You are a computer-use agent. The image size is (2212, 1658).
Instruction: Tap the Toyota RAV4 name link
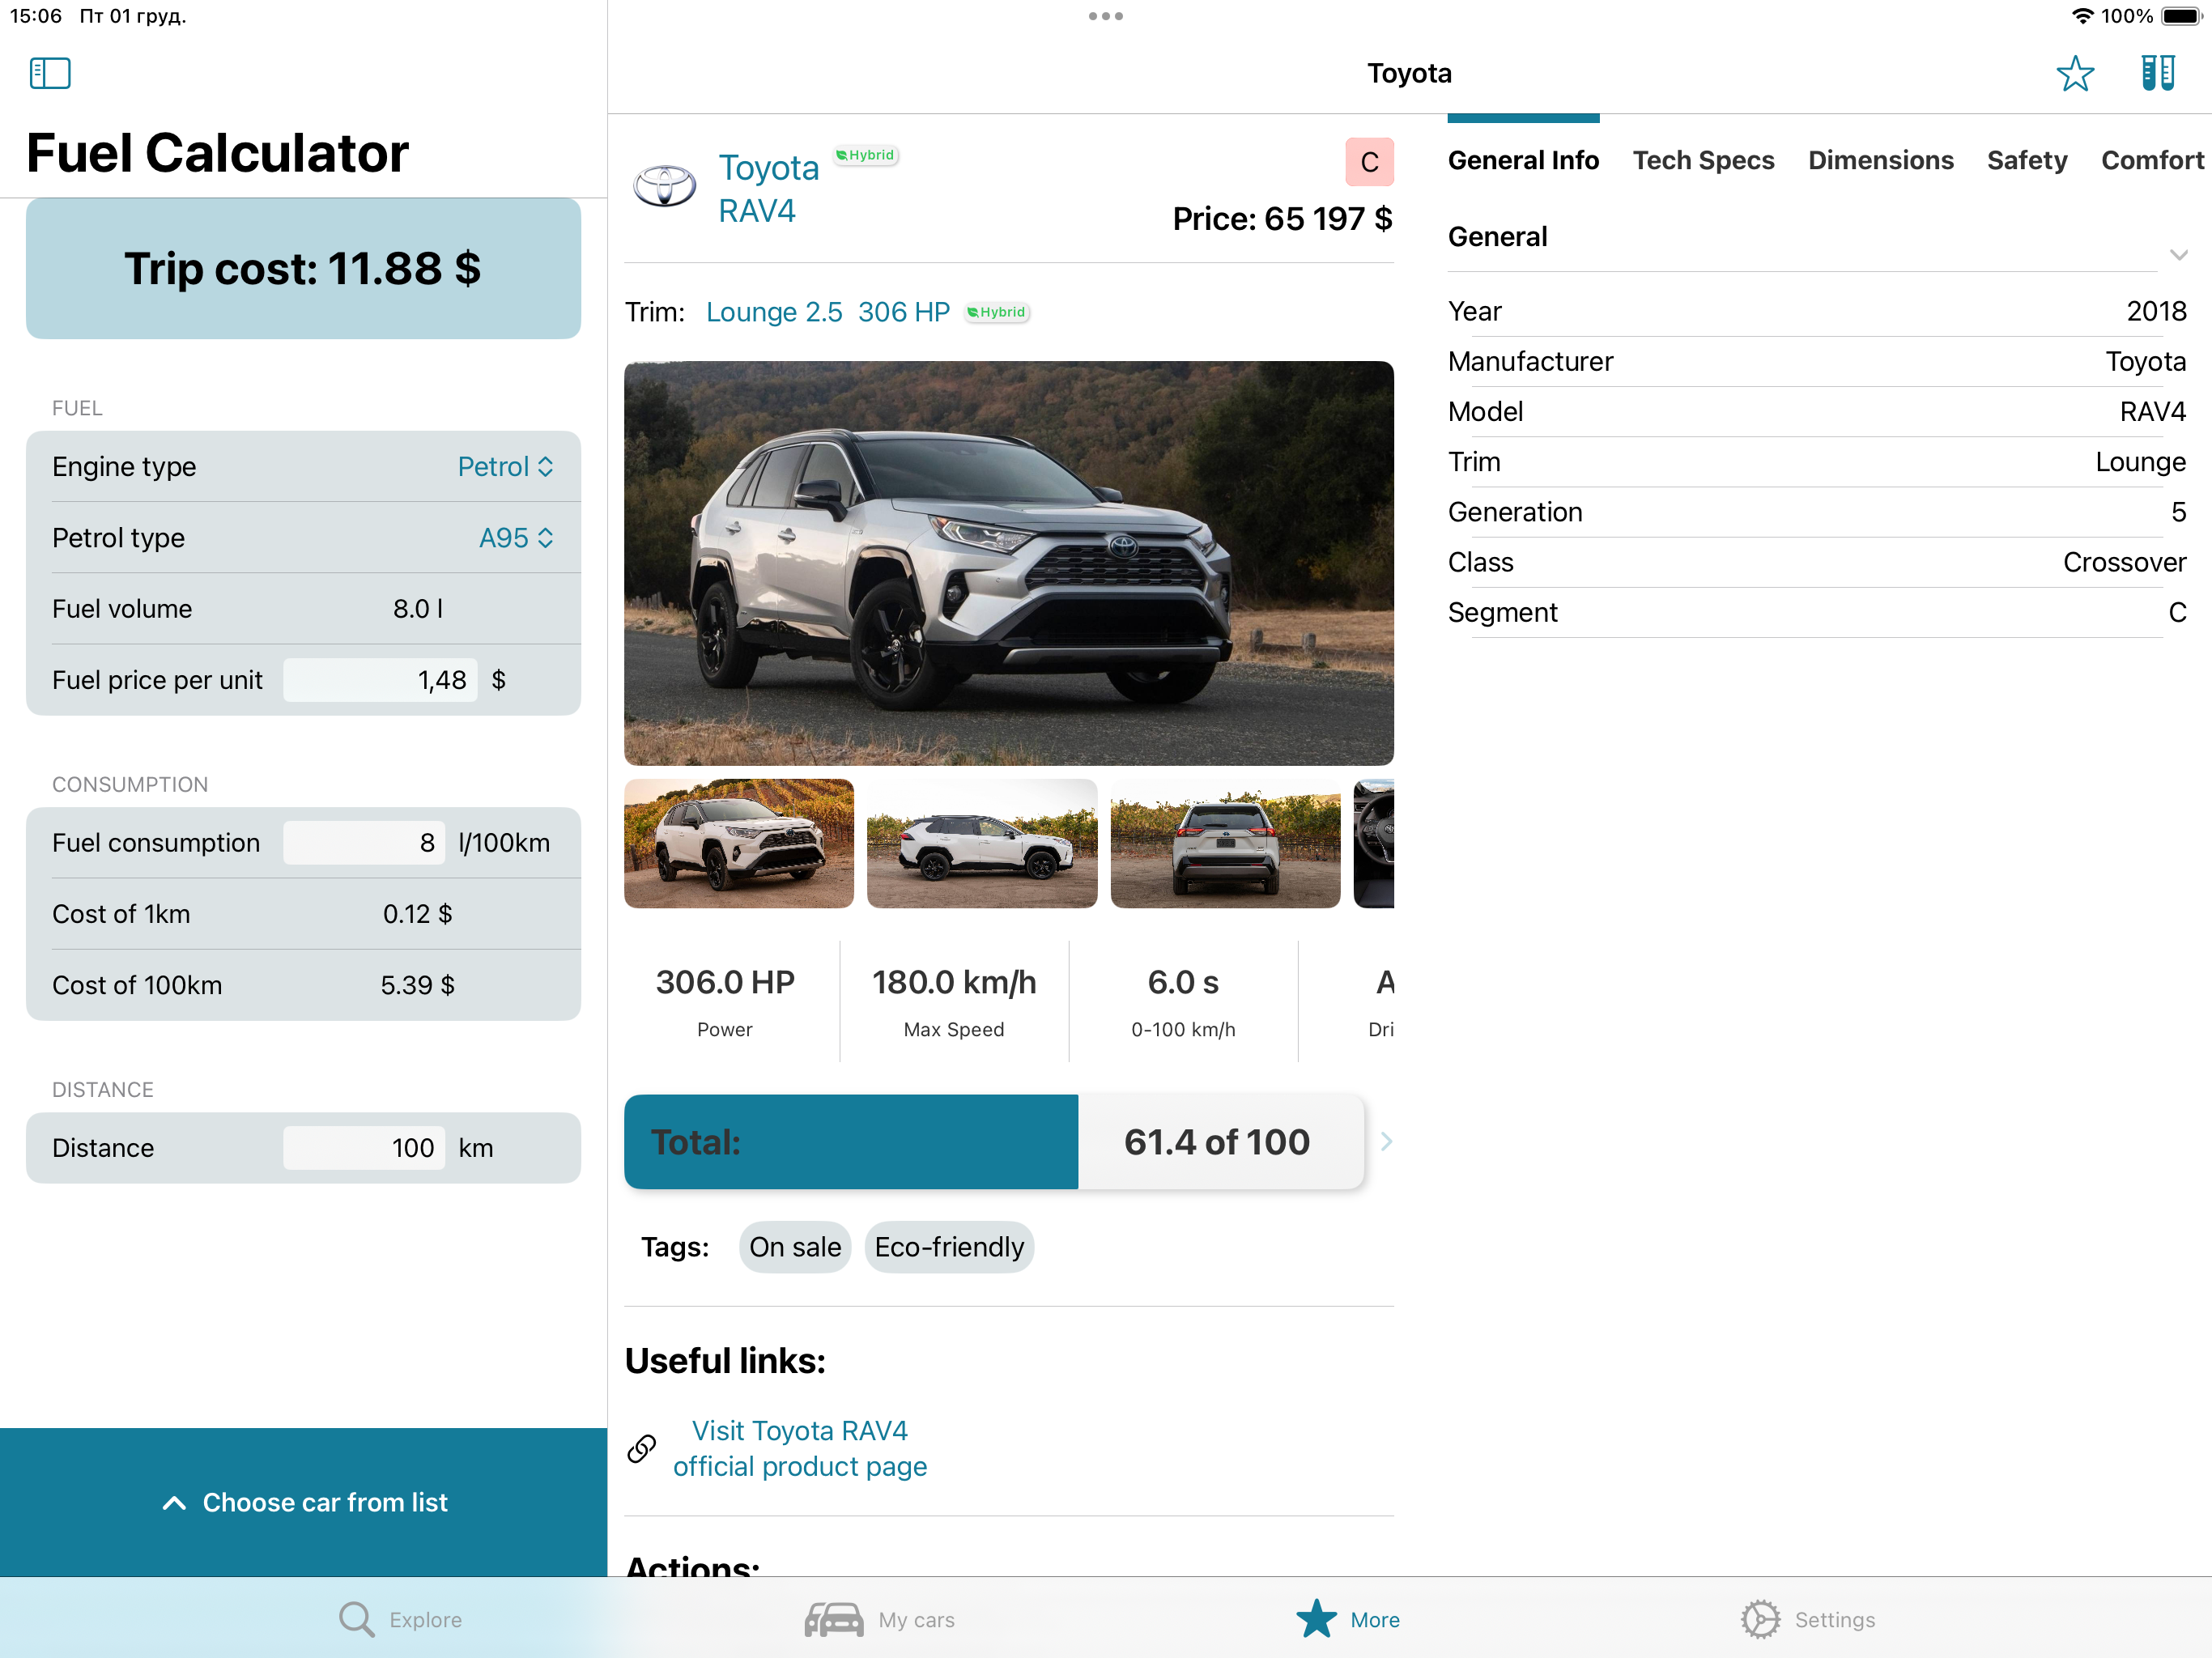[x=768, y=189]
